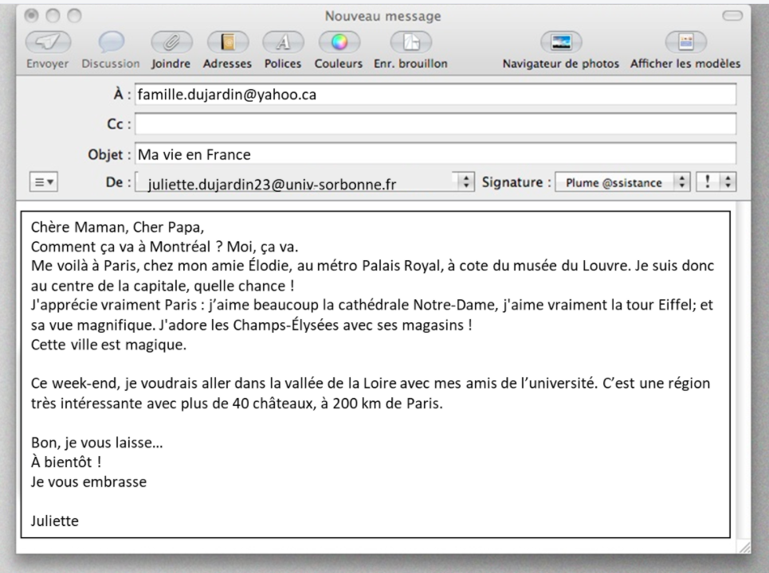Edit the Objet subject line
This screenshot has width=769, height=573.
(319, 154)
